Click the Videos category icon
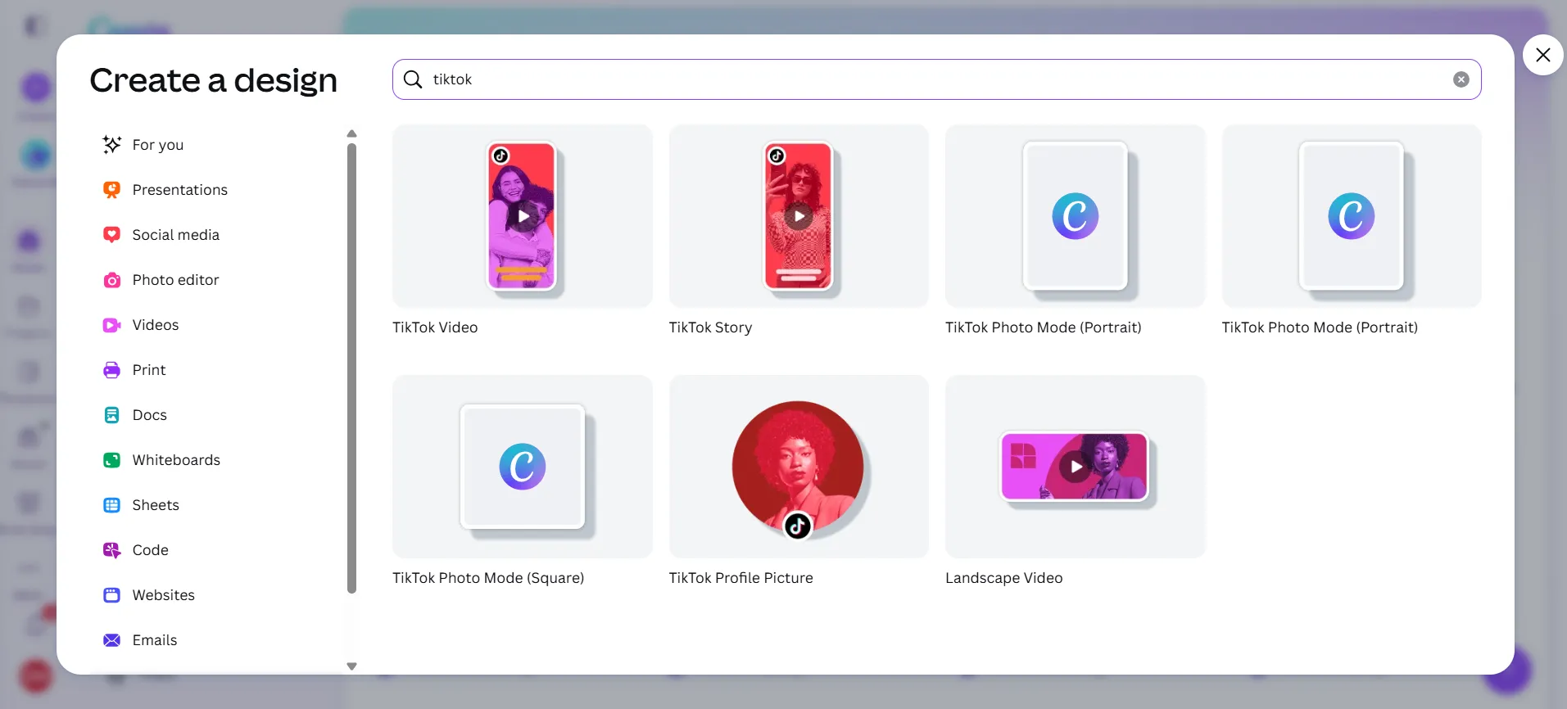Image resolution: width=1567 pixels, height=709 pixels. 112,325
